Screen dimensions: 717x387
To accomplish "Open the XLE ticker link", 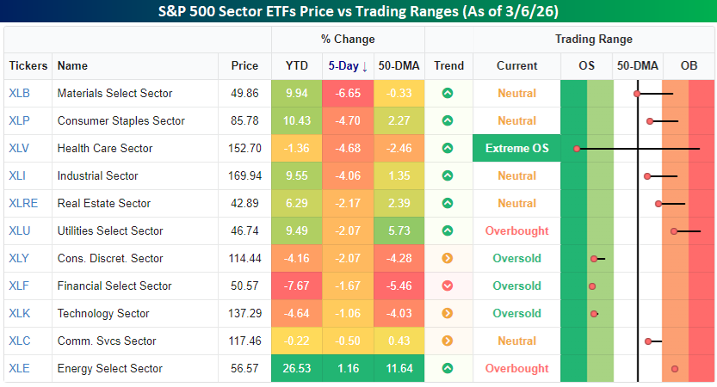I will click(x=19, y=369).
